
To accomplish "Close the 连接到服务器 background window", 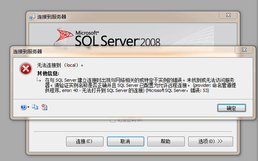I will tap(228, 15).
